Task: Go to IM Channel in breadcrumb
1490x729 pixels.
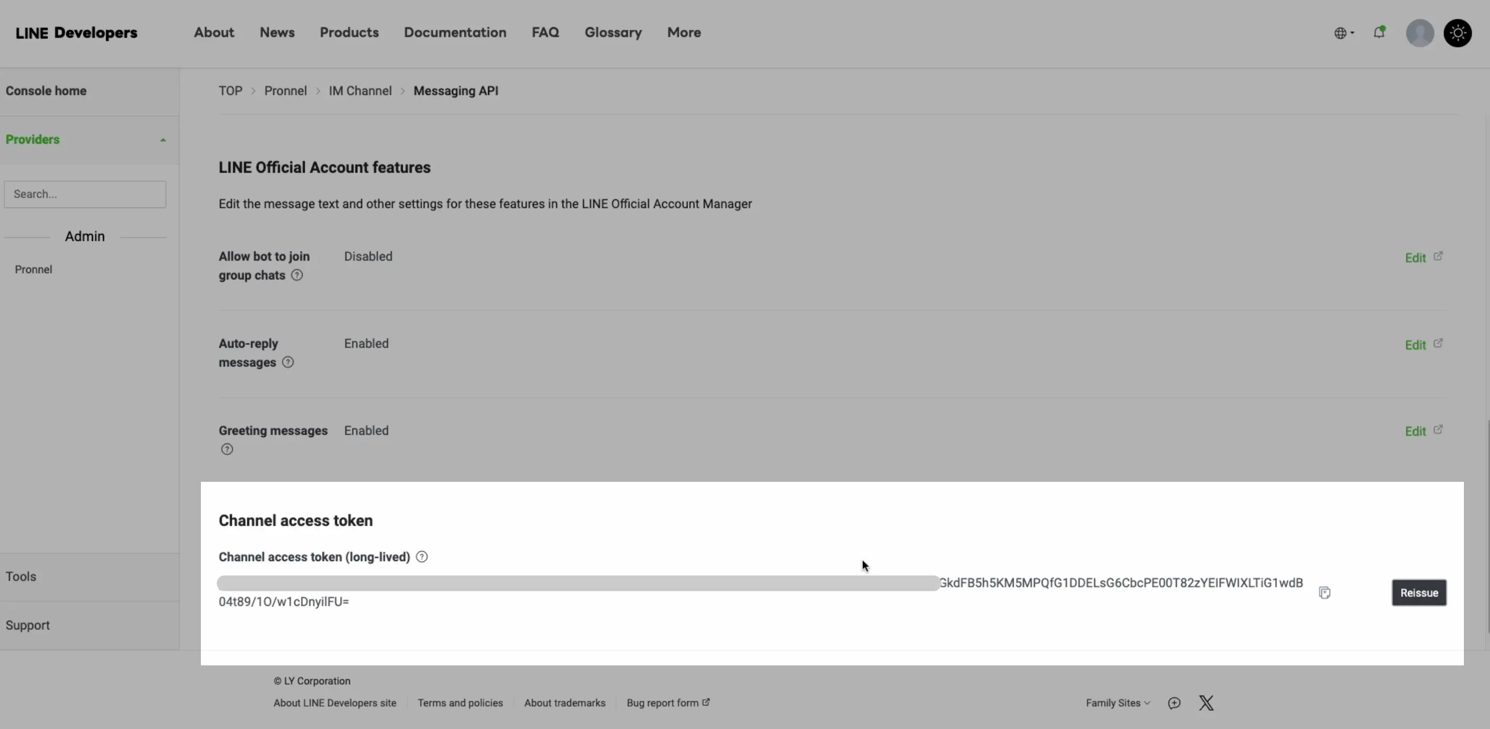Action: 361,91
